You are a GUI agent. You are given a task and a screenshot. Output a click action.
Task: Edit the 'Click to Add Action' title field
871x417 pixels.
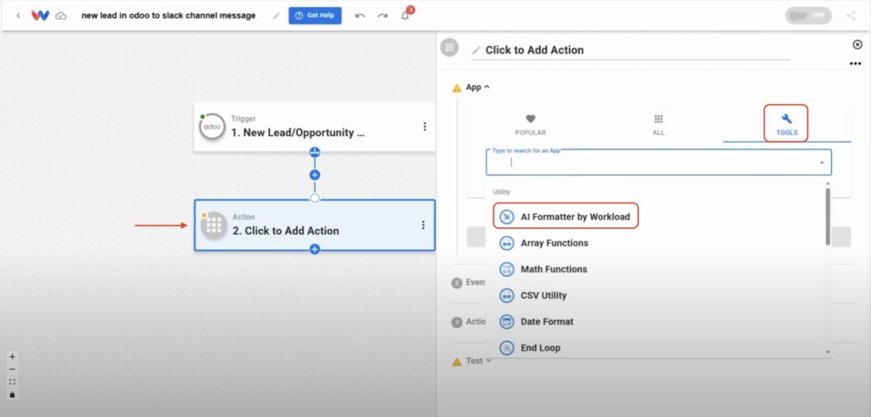[x=630, y=50]
